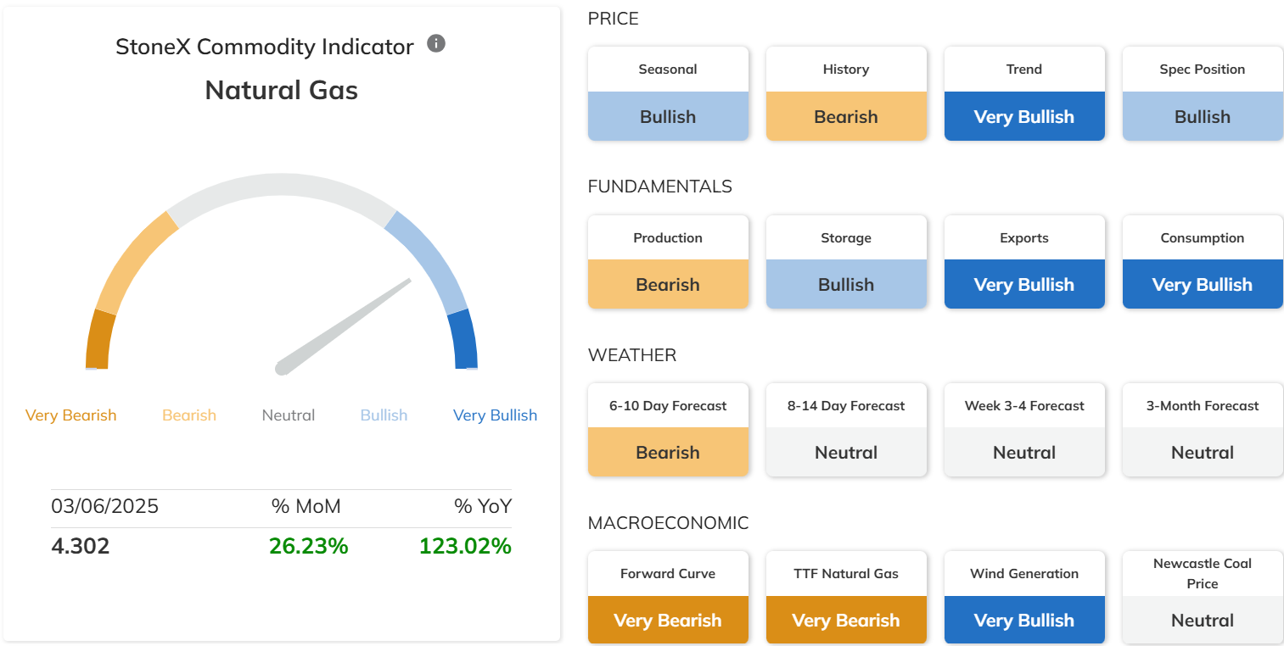Click the PRICE section heading
1284x646 pixels.
pos(613,19)
